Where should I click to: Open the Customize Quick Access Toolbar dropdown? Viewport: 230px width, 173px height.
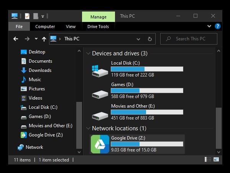coord(43,16)
